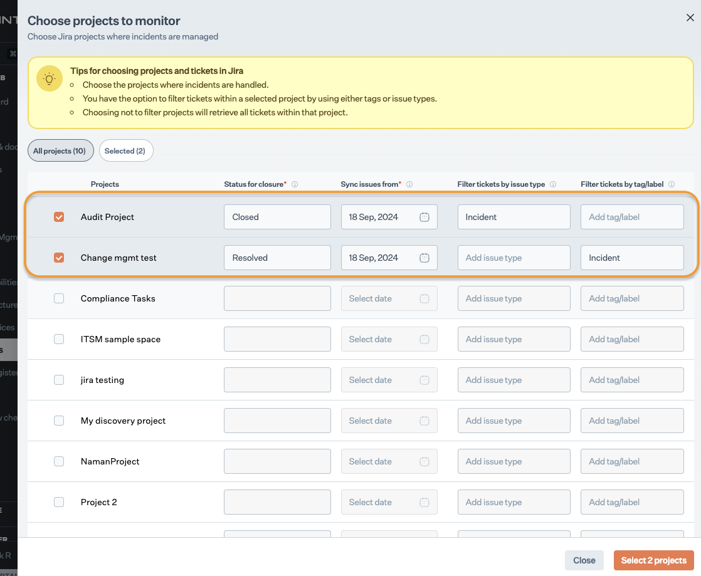Image resolution: width=701 pixels, height=576 pixels.
Task: Click Select date field for ITSM sample space
Action: (389, 339)
